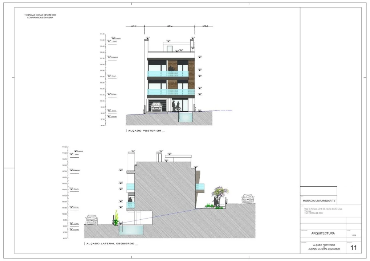Viewport: 370px width, 261px height.
Task: Click the car at far right street level
Action: 248,199
